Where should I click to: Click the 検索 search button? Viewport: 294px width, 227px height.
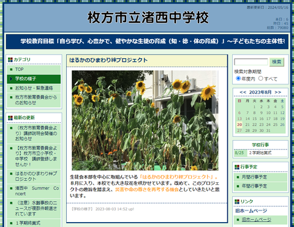tap(277, 62)
